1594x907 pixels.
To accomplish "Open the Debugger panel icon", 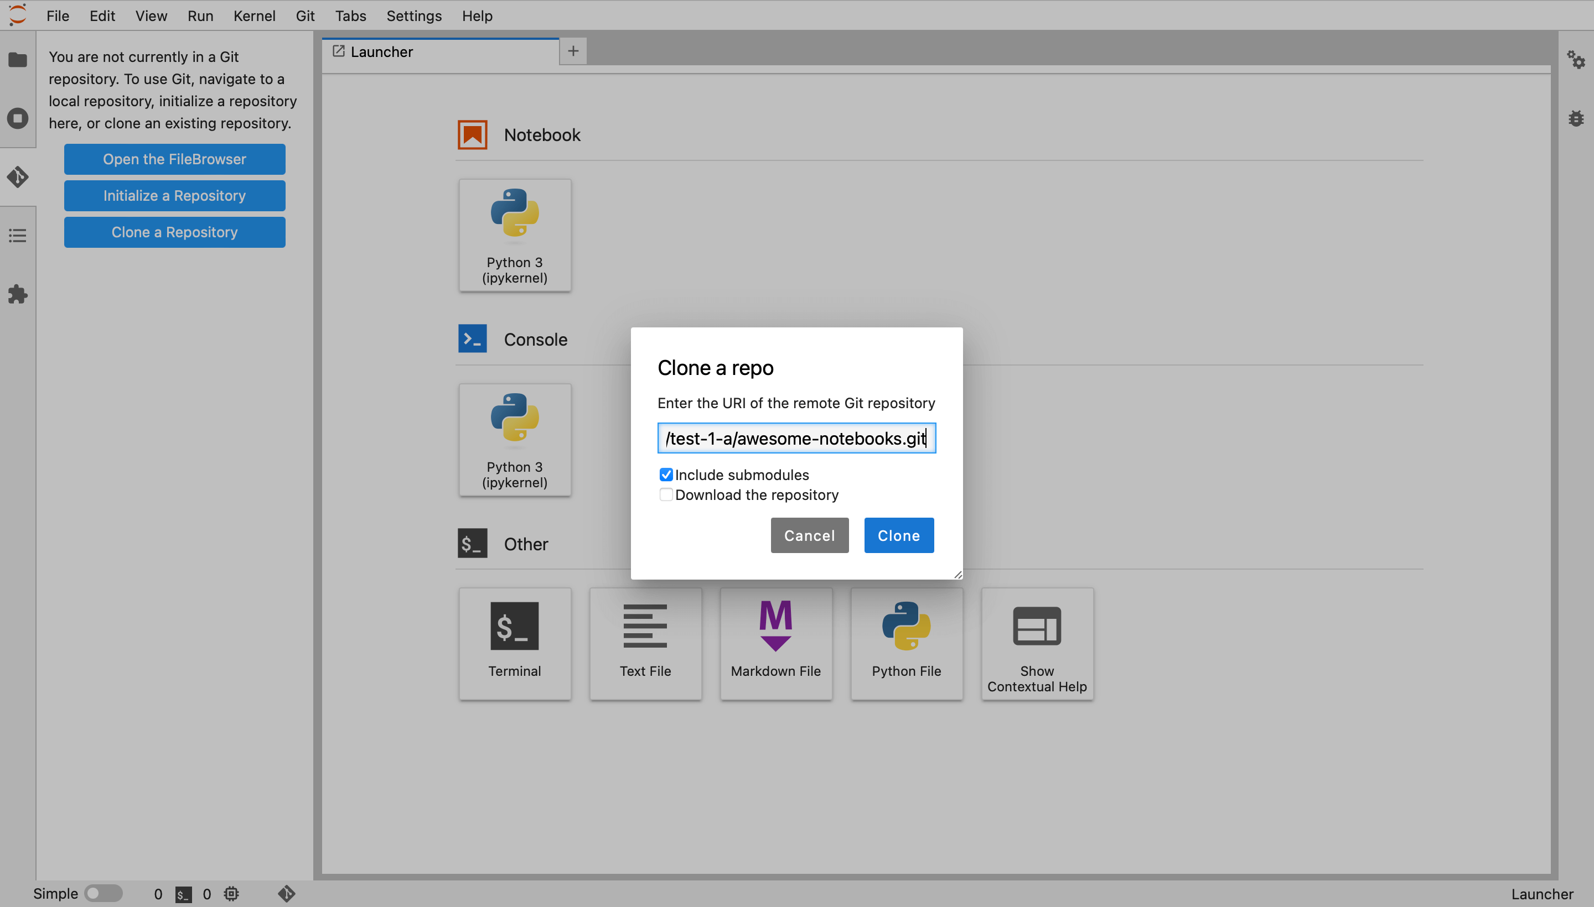I will click(x=1576, y=118).
